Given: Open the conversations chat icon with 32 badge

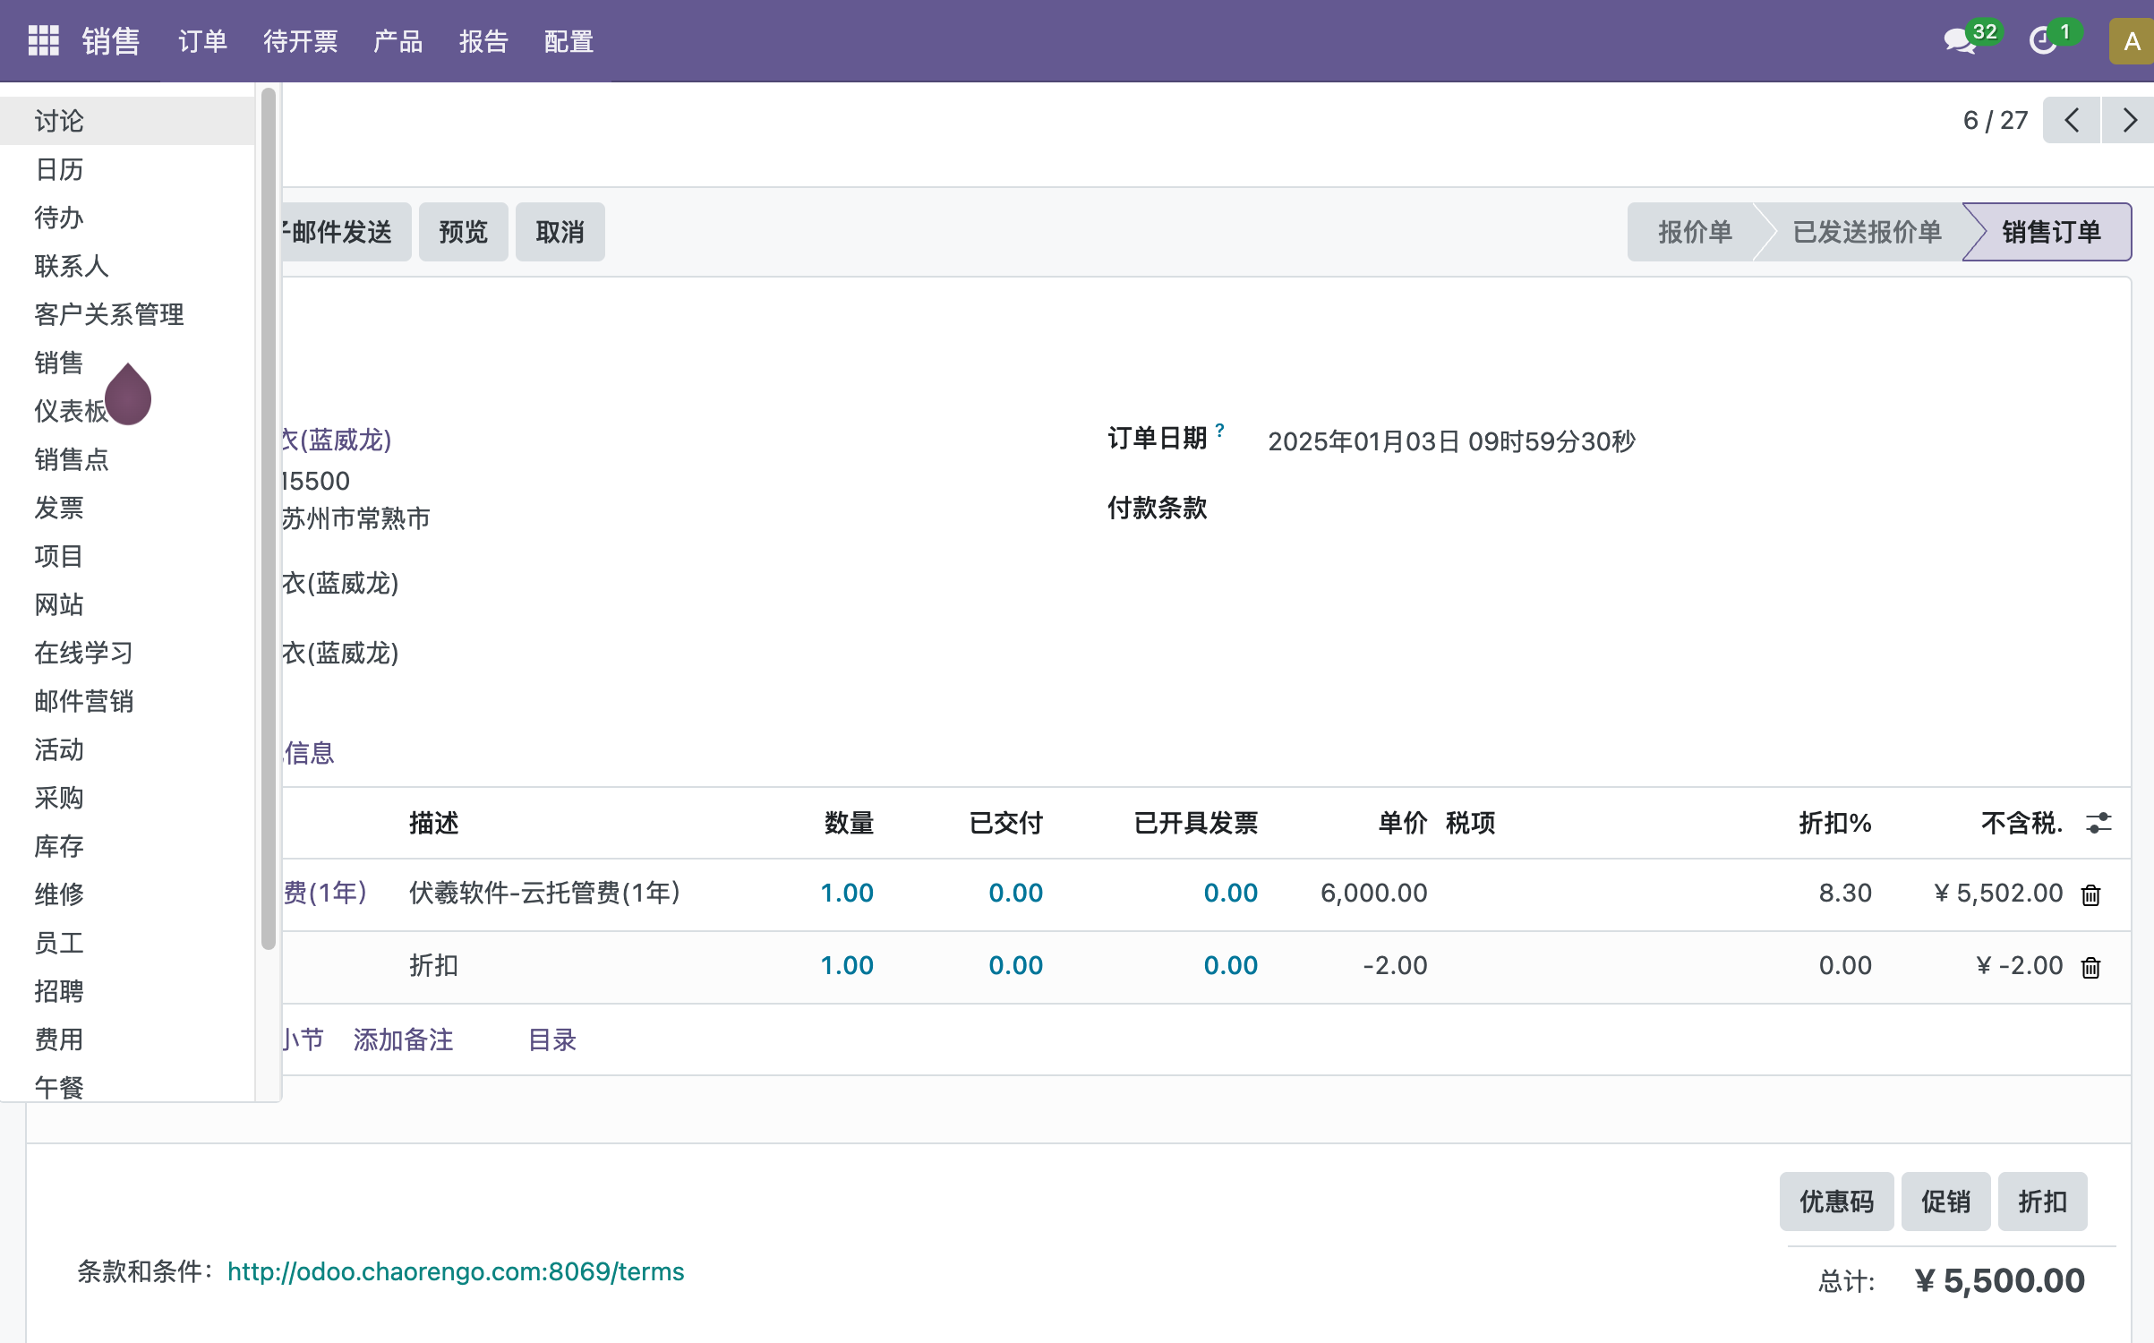Looking at the screenshot, I should pos(1960,41).
